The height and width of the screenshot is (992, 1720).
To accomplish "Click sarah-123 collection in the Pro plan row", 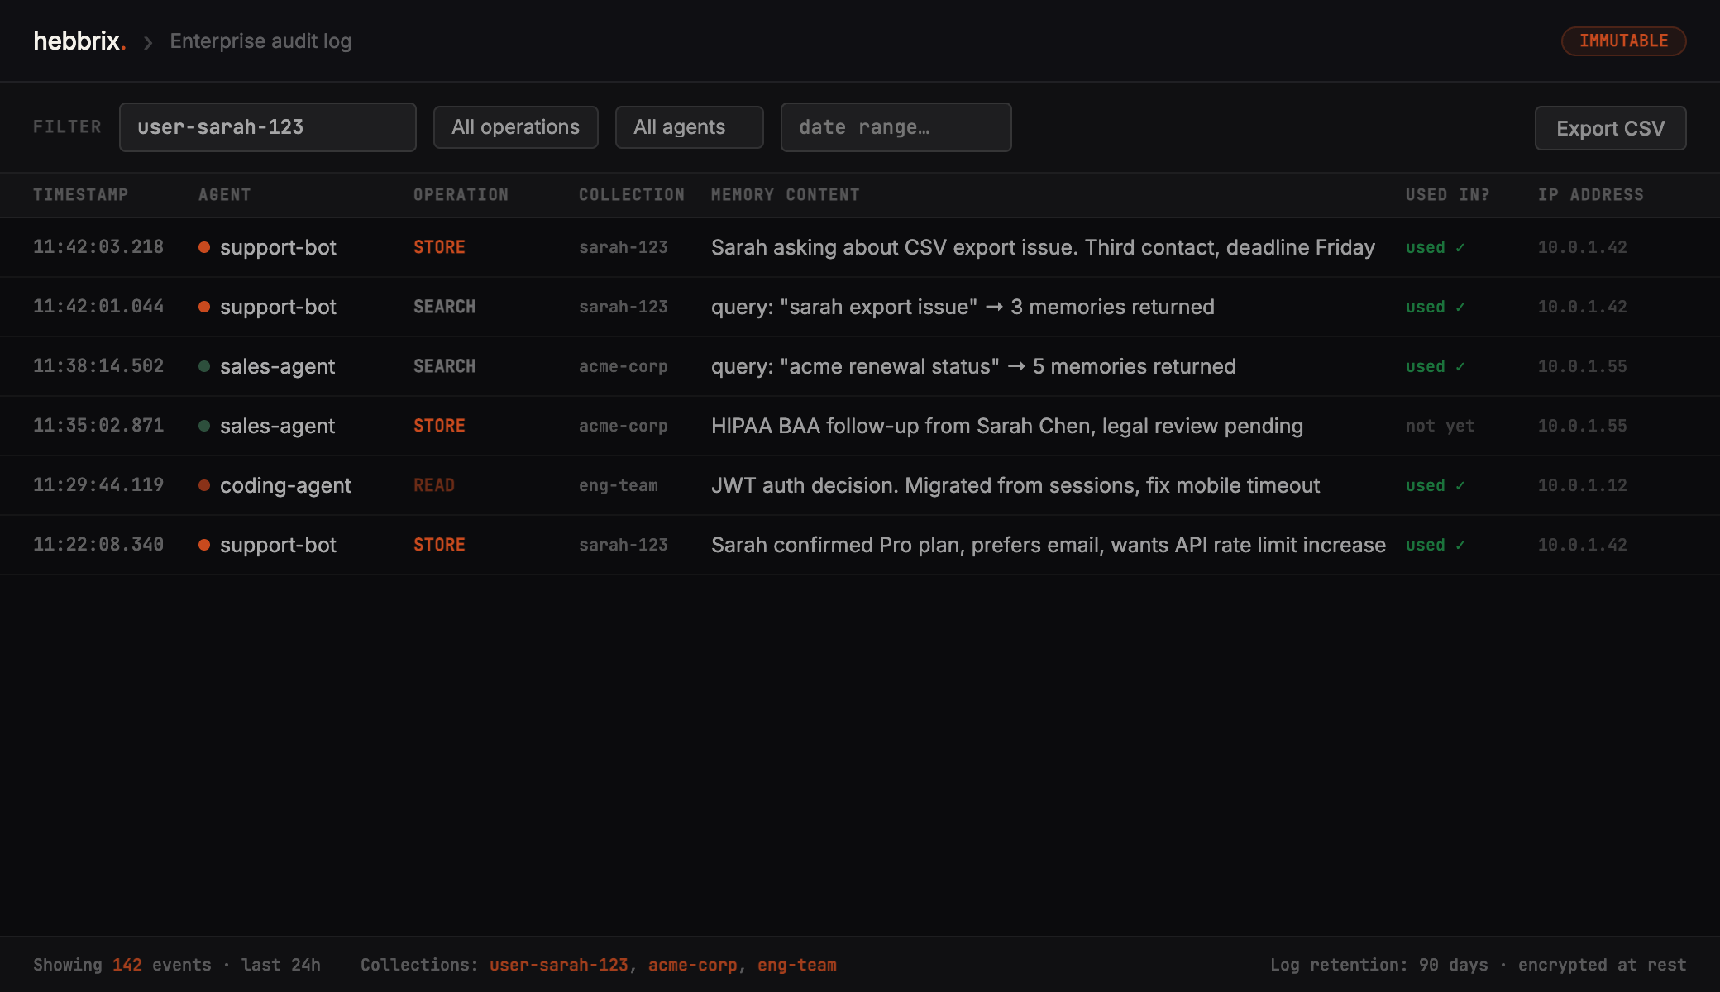I will pos(623,545).
